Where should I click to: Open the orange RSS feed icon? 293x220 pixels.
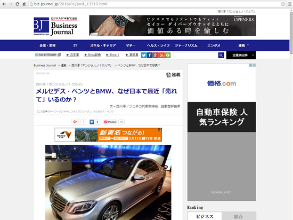click(161, 55)
